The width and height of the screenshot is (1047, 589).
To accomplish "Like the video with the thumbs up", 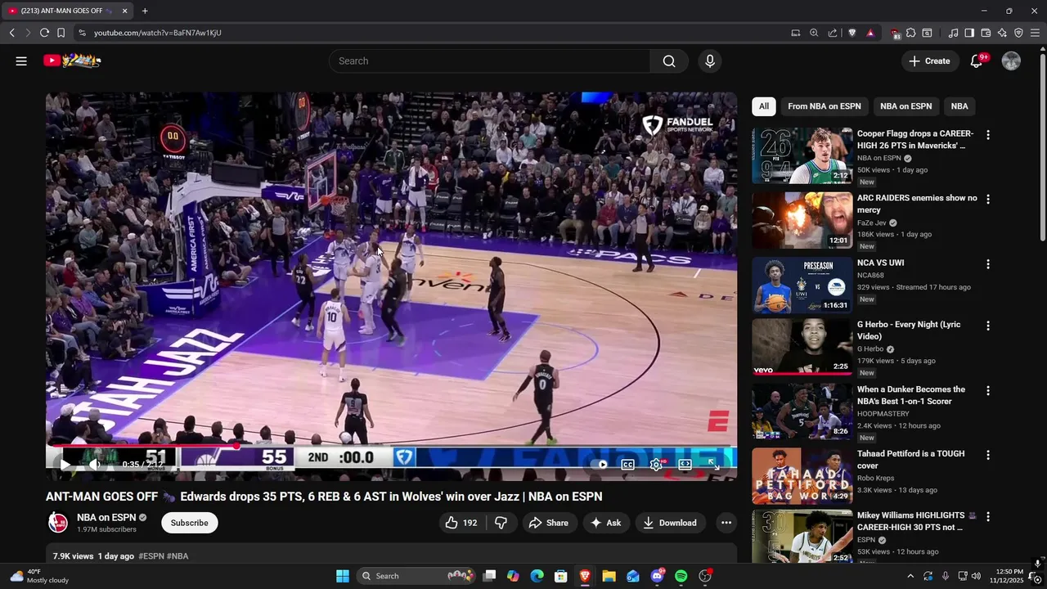I will [461, 523].
